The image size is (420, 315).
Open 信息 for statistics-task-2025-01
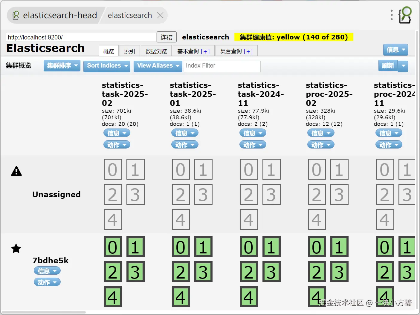pyautogui.click(x=185, y=133)
